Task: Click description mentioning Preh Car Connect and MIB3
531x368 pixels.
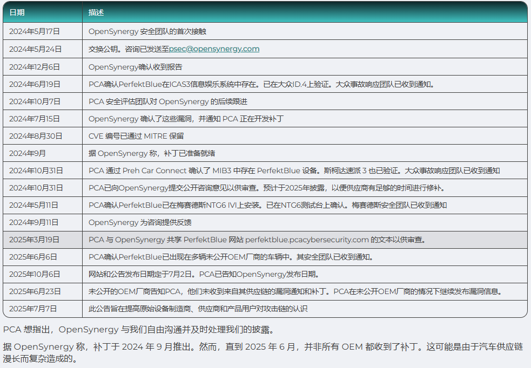Action: pyautogui.click(x=294, y=171)
